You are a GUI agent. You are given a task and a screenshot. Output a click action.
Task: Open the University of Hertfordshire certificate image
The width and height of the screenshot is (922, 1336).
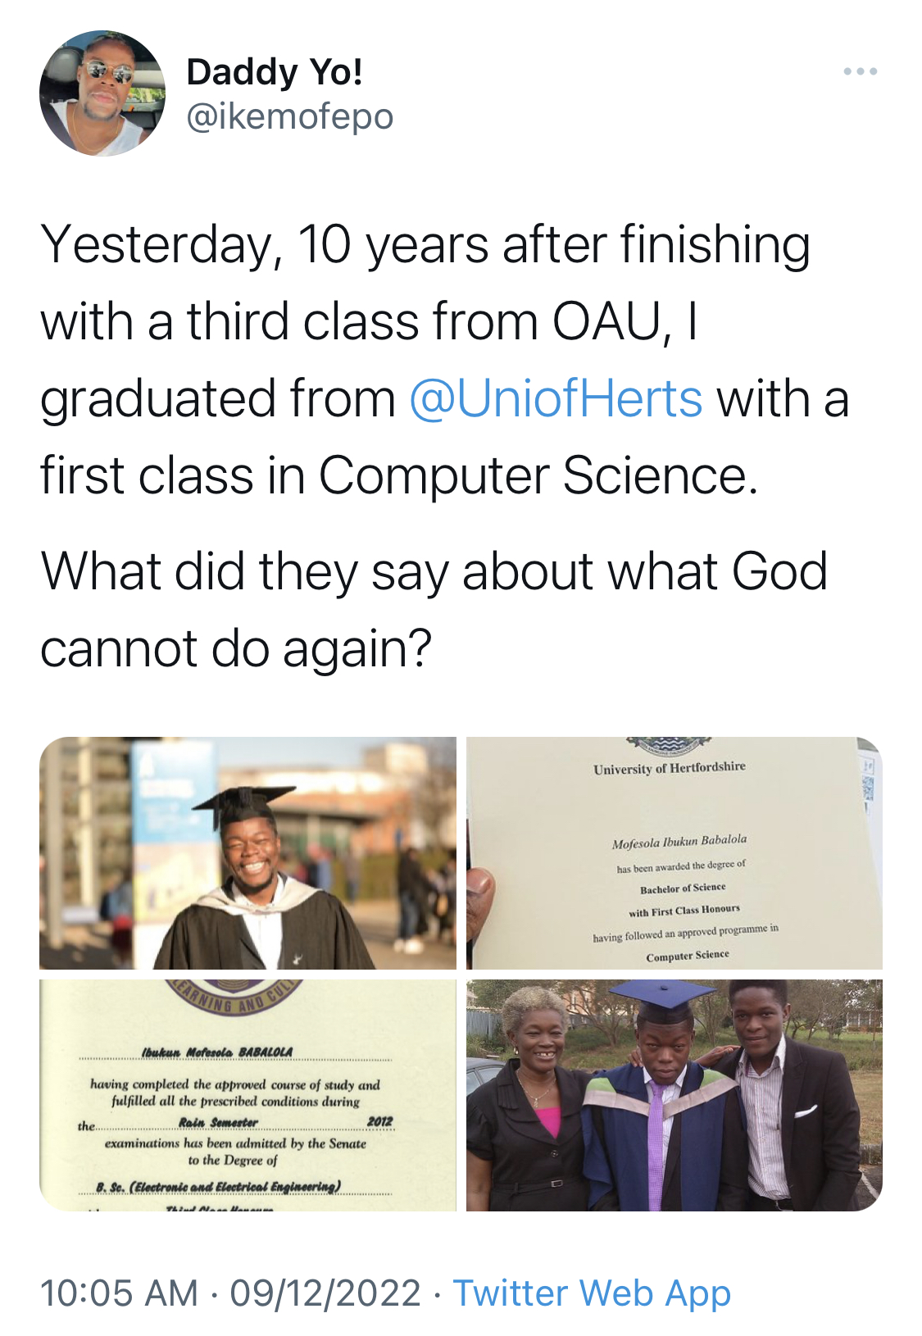click(x=674, y=853)
